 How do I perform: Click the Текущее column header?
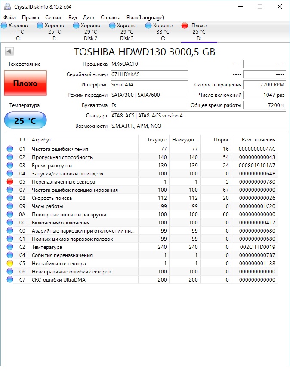[x=154, y=140]
